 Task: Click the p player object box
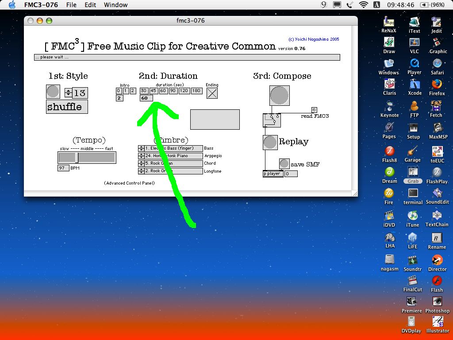[273, 174]
